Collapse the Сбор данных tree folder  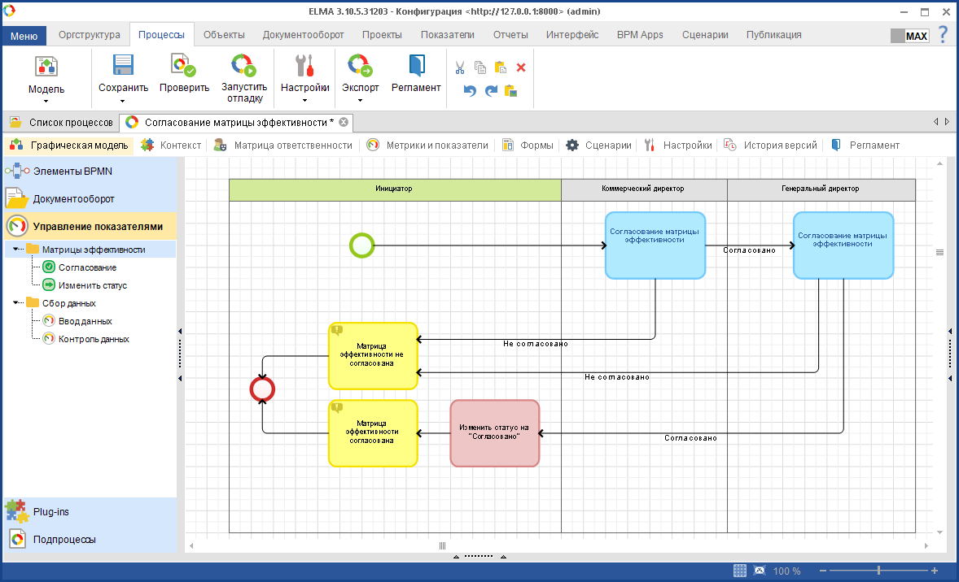point(16,303)
